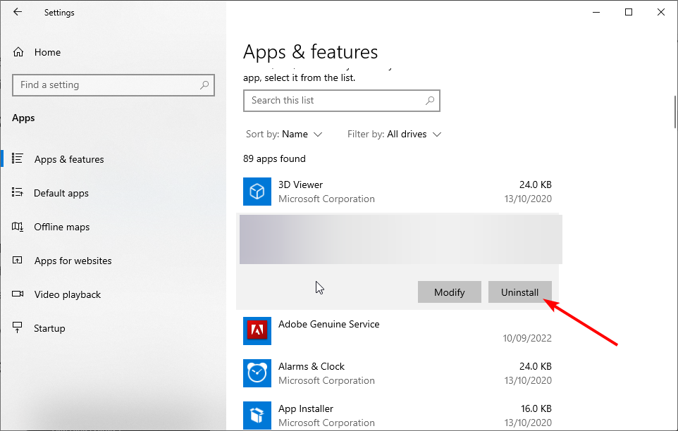Open the Sort by Name dropdown
Viewport: 678px width, 431px height.
[x=284, y=135]
